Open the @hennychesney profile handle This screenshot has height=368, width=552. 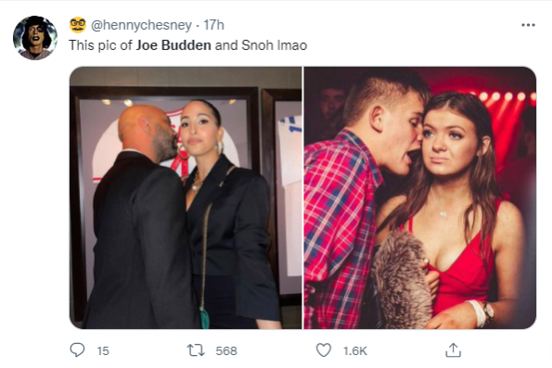tap(142, 25)
